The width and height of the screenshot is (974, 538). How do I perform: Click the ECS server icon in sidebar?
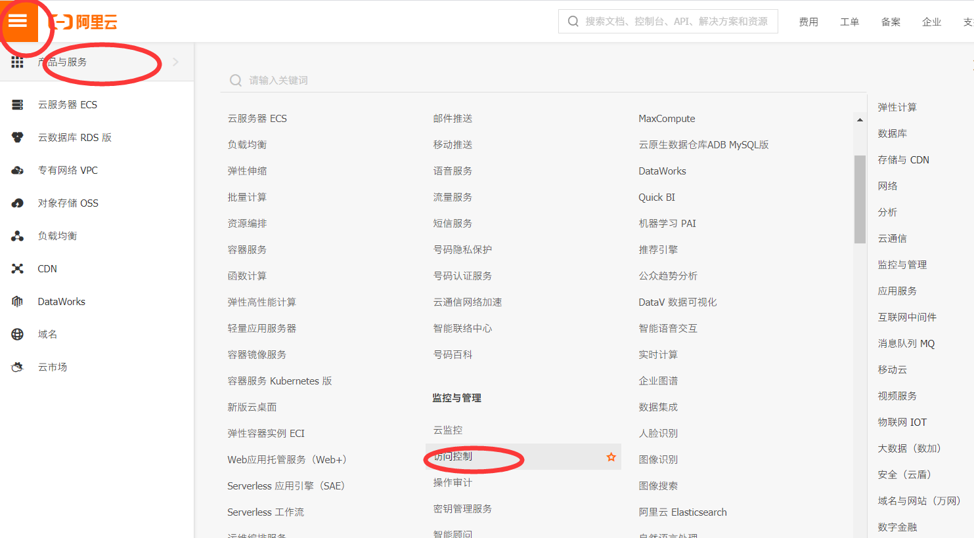18,105
